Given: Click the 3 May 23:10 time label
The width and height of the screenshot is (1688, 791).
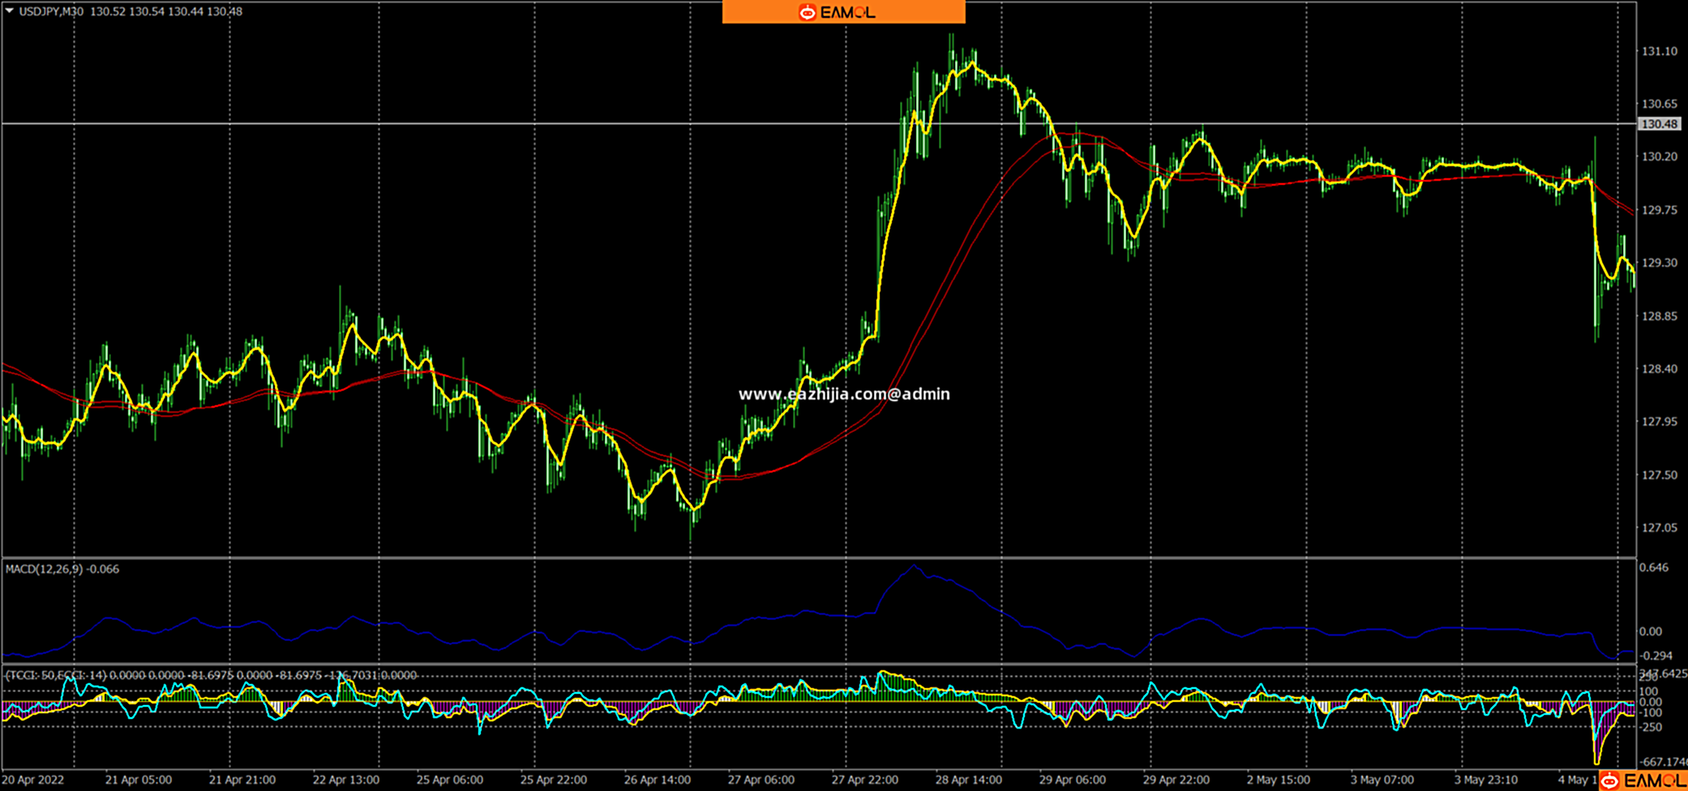Looking at the screenshot, I should 1486,780.
